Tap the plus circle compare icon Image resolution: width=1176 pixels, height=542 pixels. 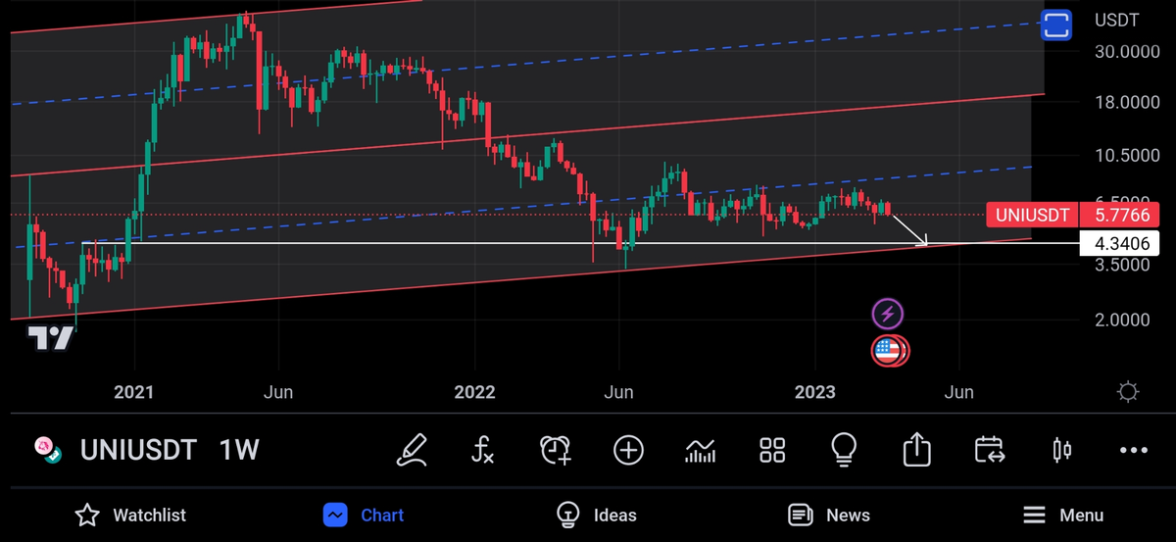628,450
